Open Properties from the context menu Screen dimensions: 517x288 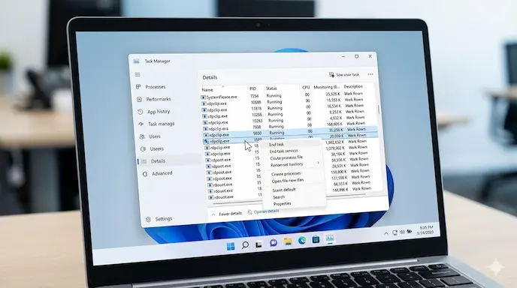click(x=283, y=204)
